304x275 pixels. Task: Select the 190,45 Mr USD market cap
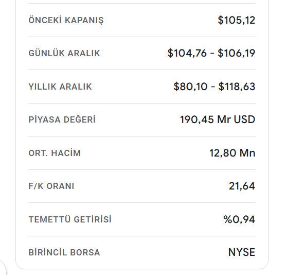coord(218,119)
